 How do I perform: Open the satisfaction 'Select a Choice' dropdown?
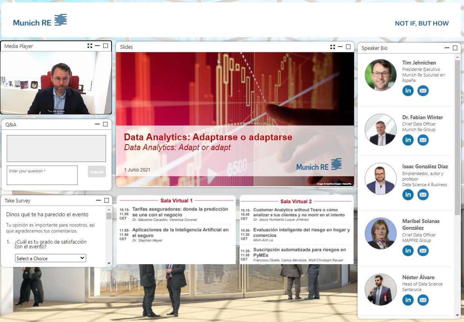pos(50,258)
